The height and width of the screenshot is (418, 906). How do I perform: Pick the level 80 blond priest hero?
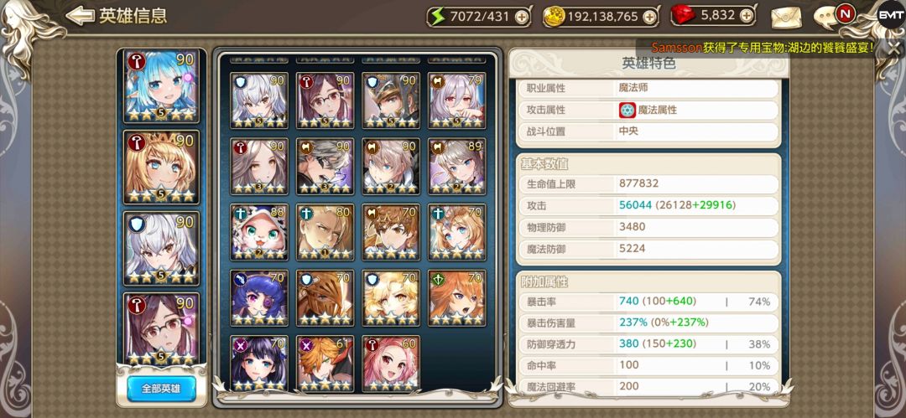325,232
